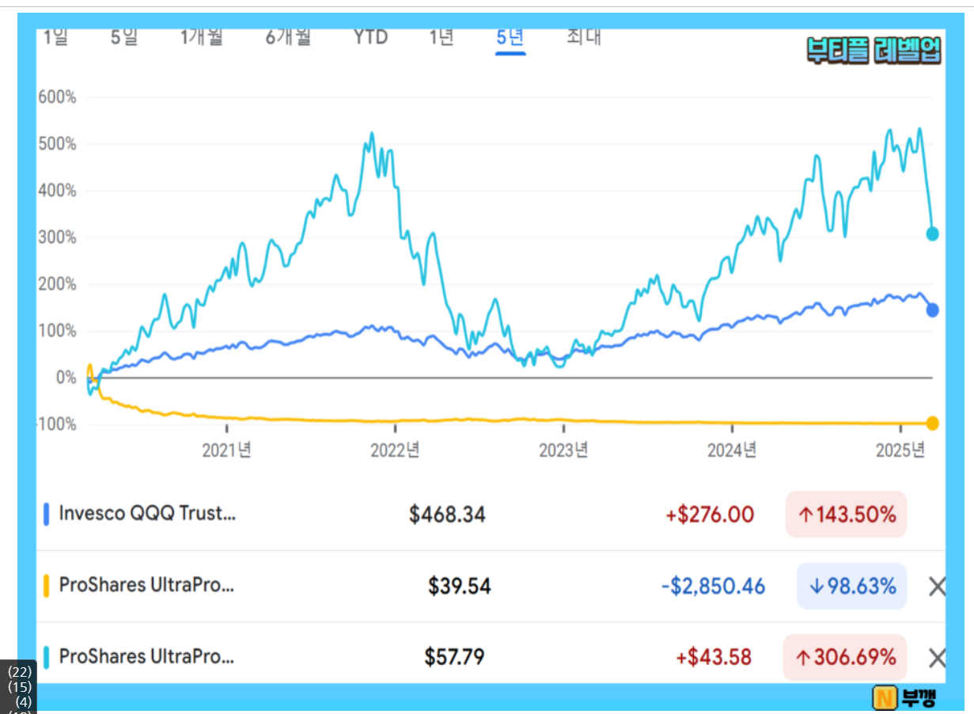Select the 5일 time range tab

[123, 37]
